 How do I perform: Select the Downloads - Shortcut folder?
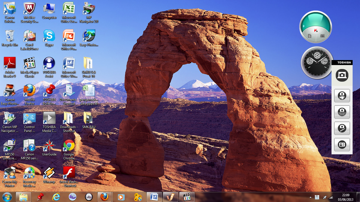click(x=69, y=122)
